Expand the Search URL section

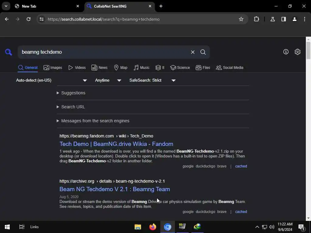click(x=71, y=107)
